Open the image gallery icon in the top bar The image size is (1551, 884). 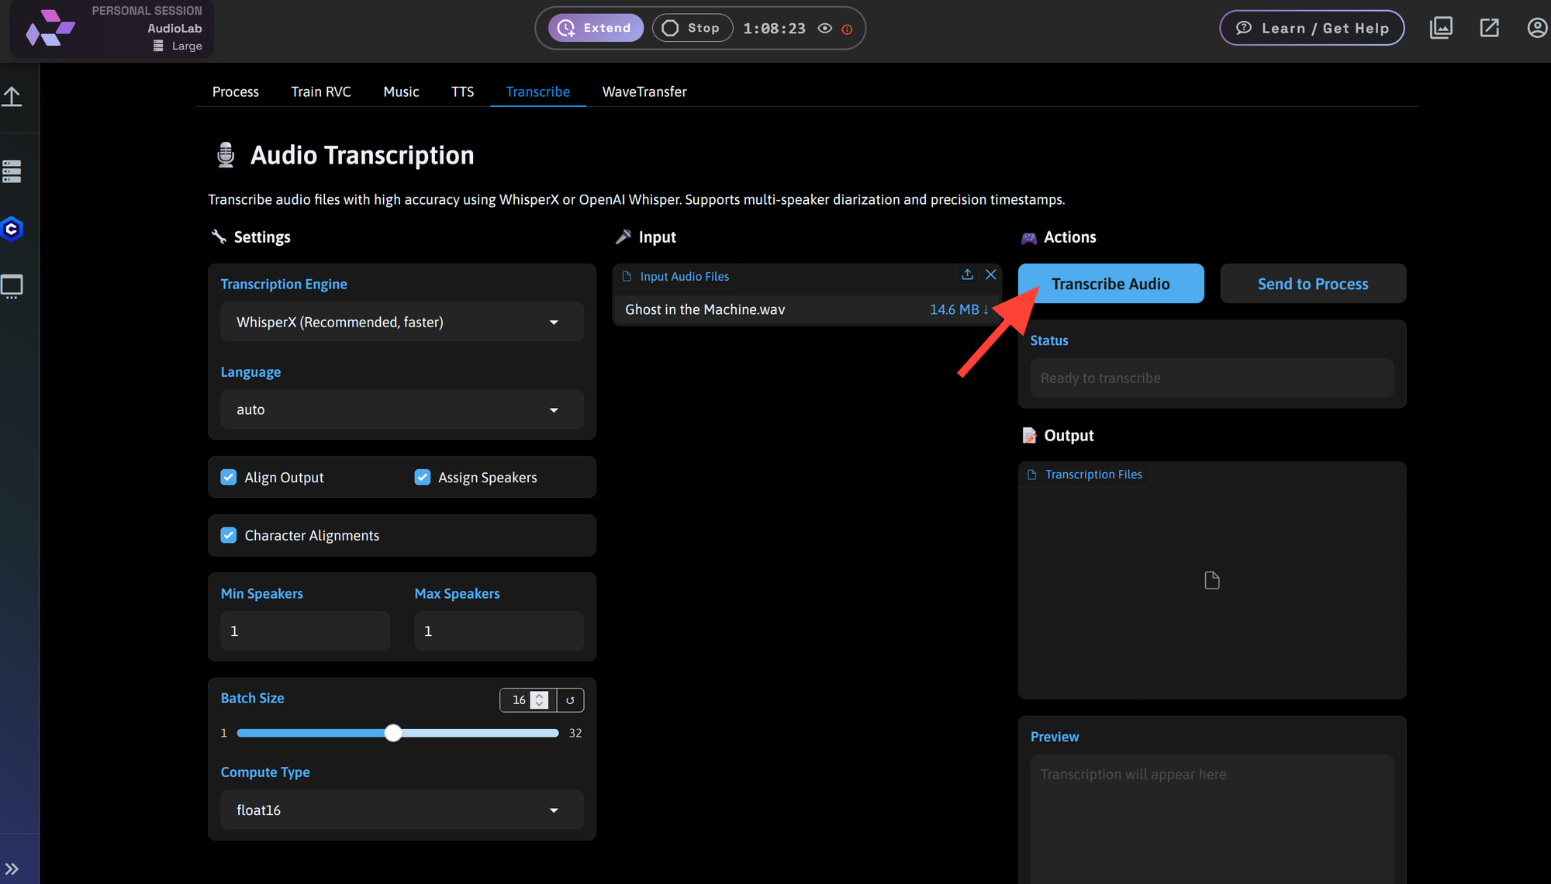(x=1441, y=27)
